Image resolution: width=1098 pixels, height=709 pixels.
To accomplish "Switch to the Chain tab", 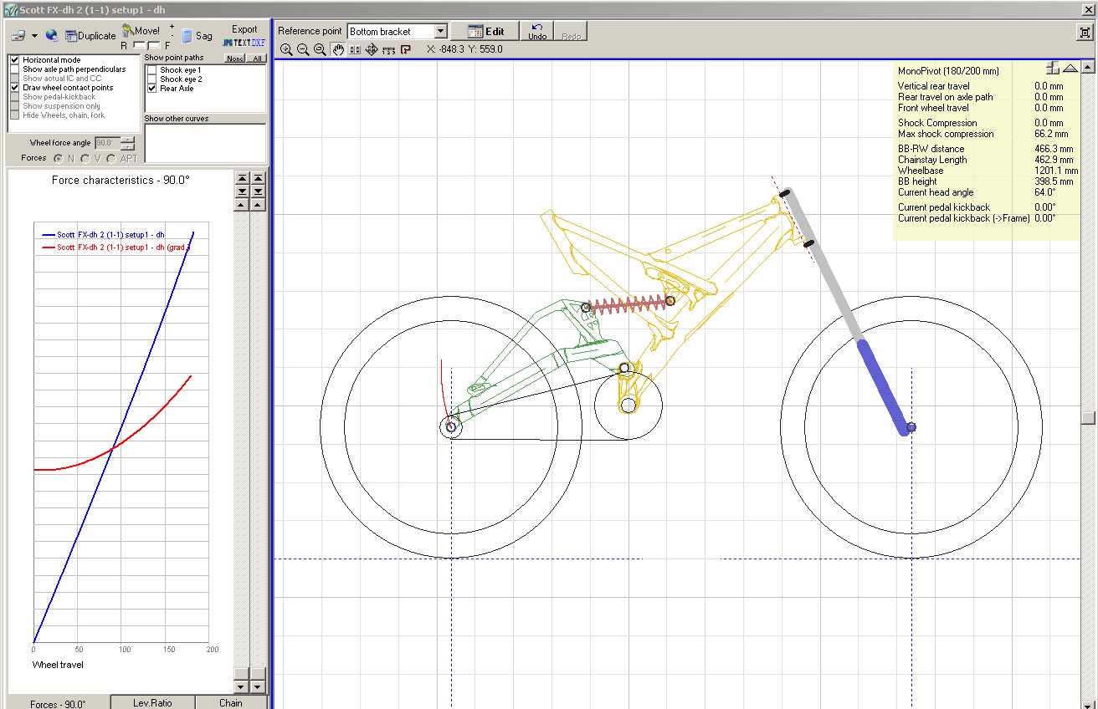I will point(231,702).
